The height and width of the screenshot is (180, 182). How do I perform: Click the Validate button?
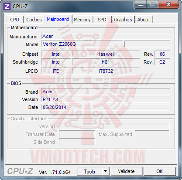(x=126, y=171)
